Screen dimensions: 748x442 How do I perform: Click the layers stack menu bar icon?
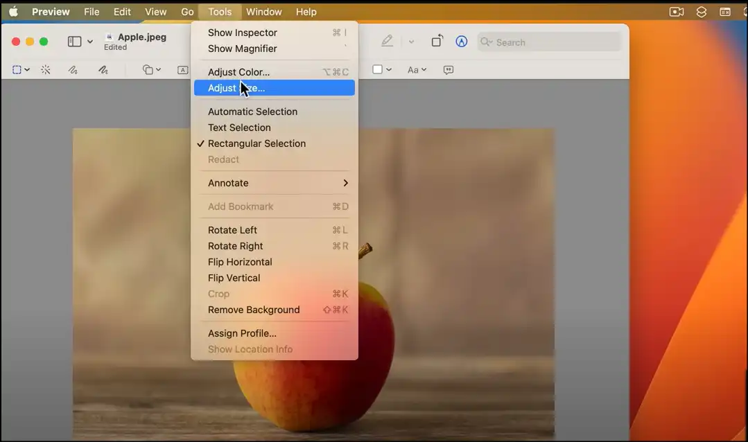[702, 12]
